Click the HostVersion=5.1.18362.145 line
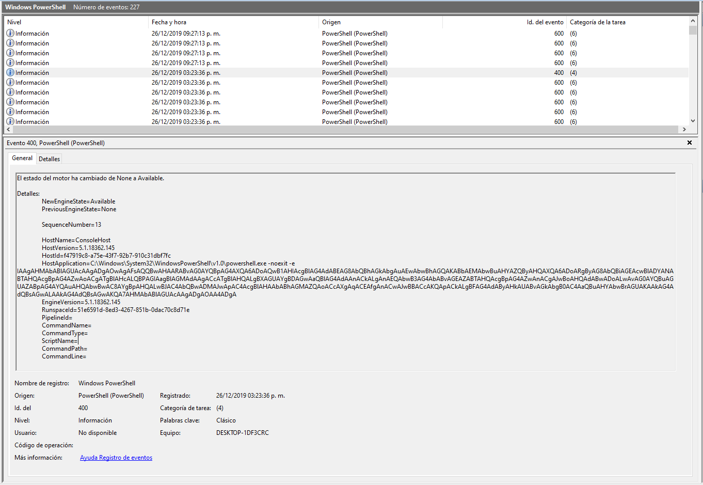Screen dimensions: 703x485 pos(78,248)
